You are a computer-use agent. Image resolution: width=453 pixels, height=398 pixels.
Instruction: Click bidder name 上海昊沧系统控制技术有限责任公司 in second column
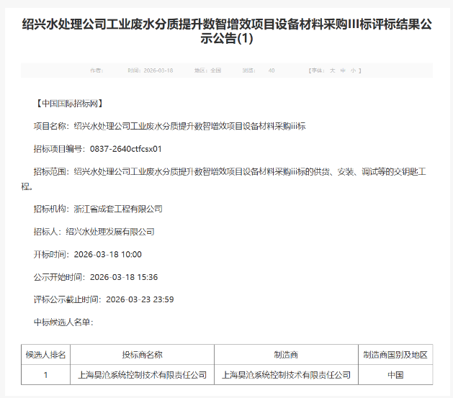(x=143, y=375)
